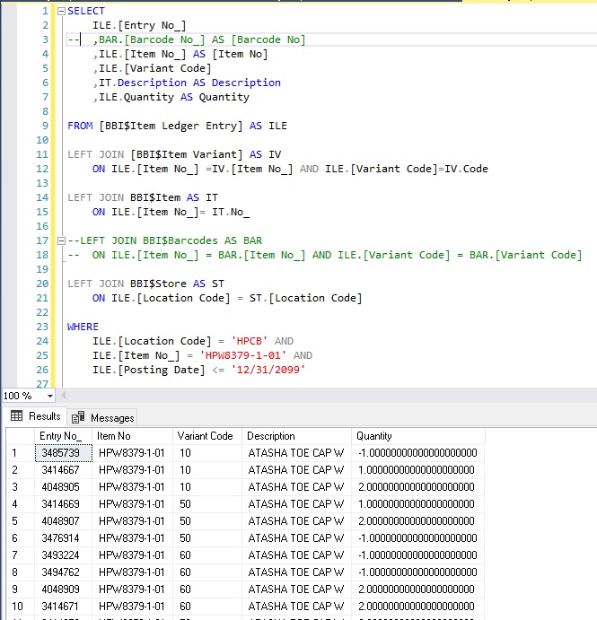Click IT.No_ on line 15

point(231,212)
